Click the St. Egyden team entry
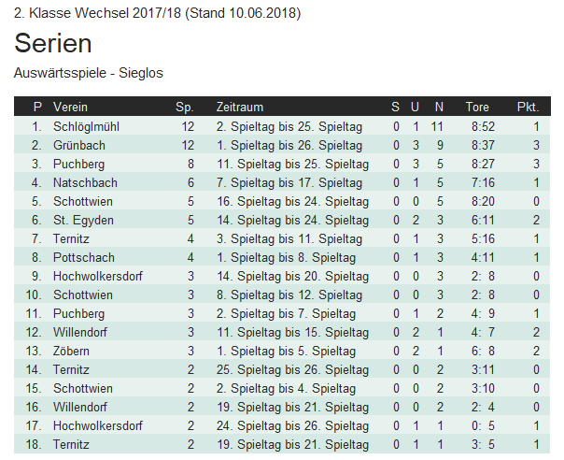 (x=83, y=220)
